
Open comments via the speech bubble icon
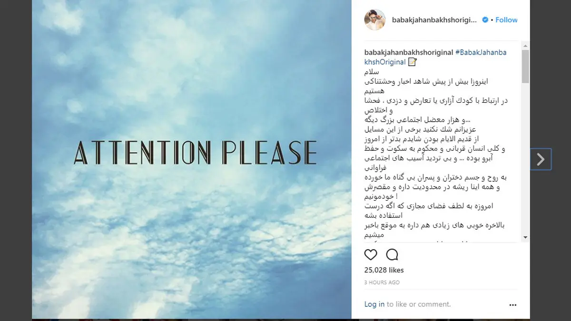(x=392, y=254)
